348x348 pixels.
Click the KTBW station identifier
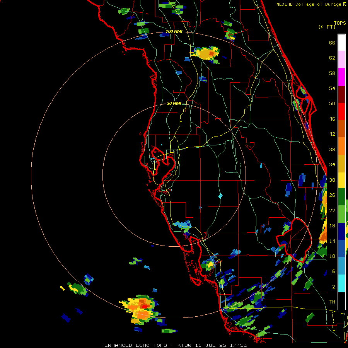pyautogui.click(x=184, y=345)
